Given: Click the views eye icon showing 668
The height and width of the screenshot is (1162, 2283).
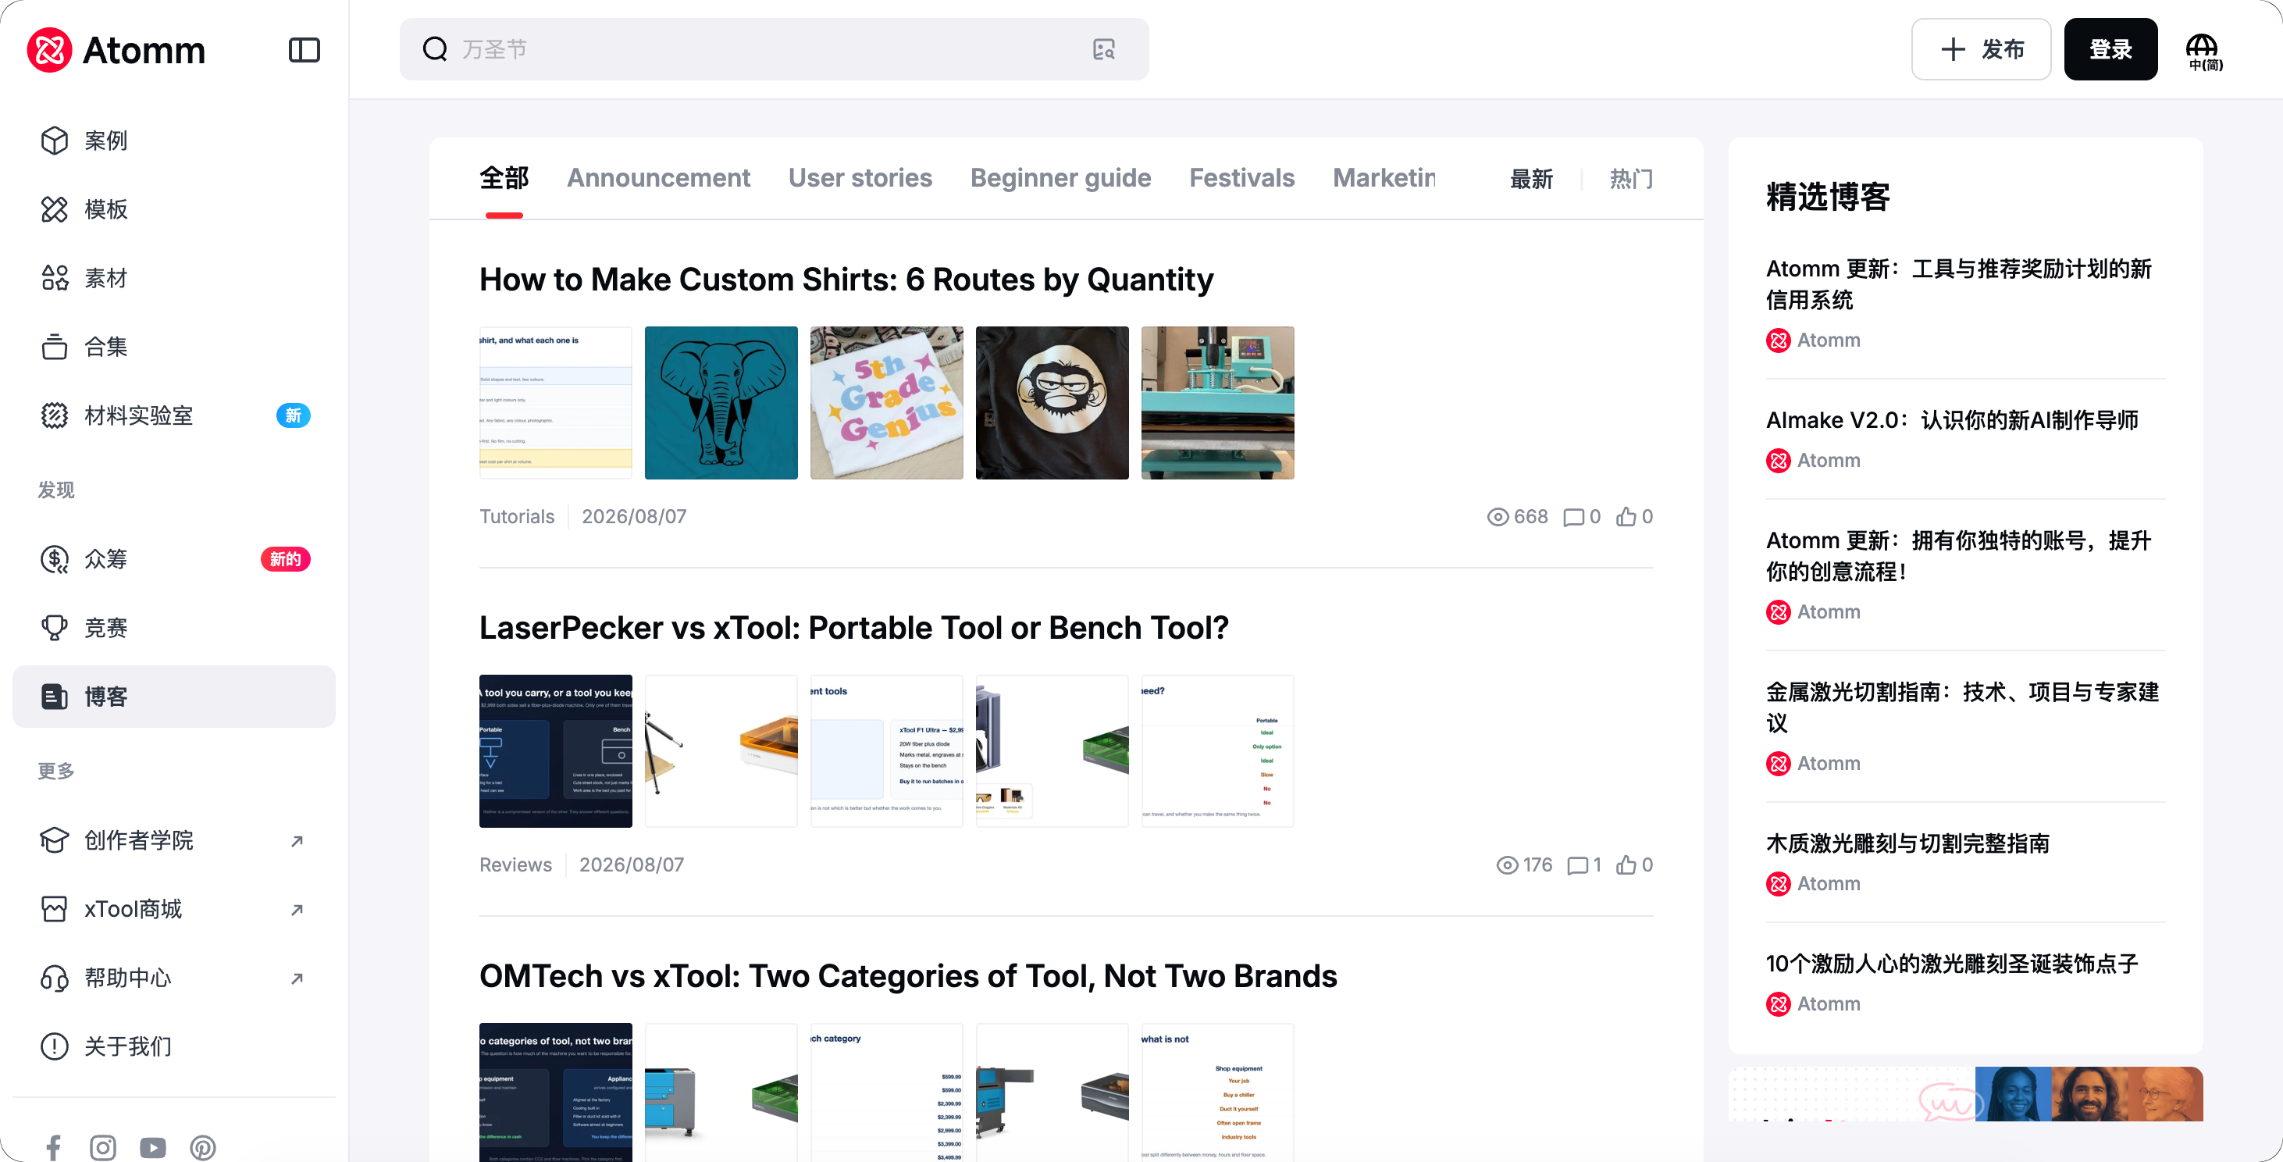Looking at the screenshot, I should tap(1497, 517).
